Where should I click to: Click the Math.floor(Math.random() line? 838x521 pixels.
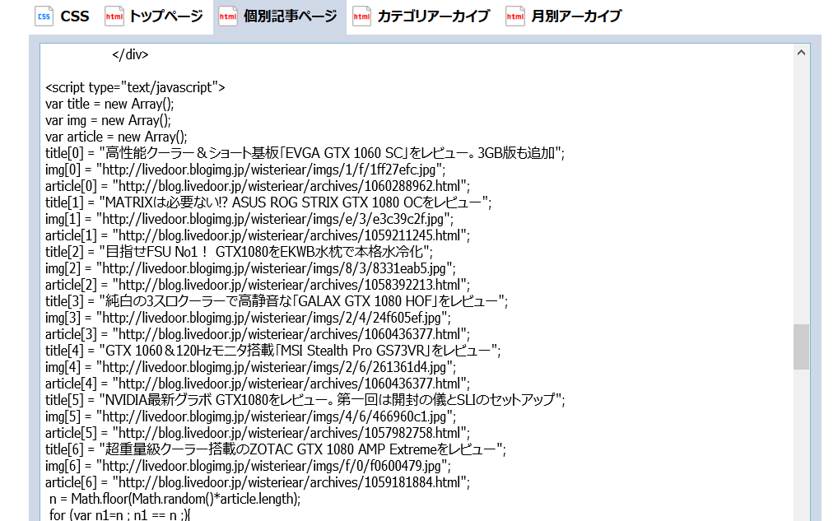point(175,499)
